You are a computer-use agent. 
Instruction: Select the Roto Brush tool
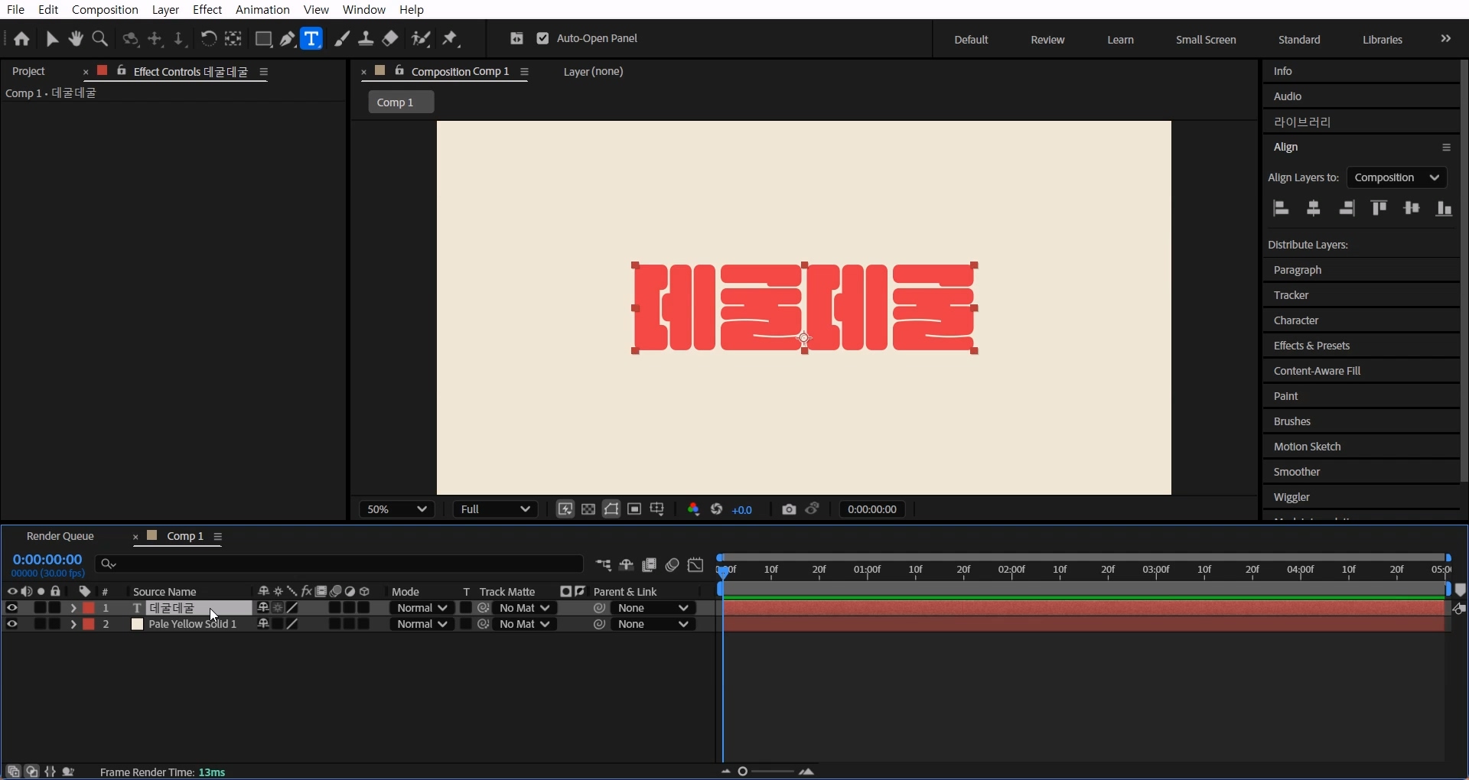[421, 39]
